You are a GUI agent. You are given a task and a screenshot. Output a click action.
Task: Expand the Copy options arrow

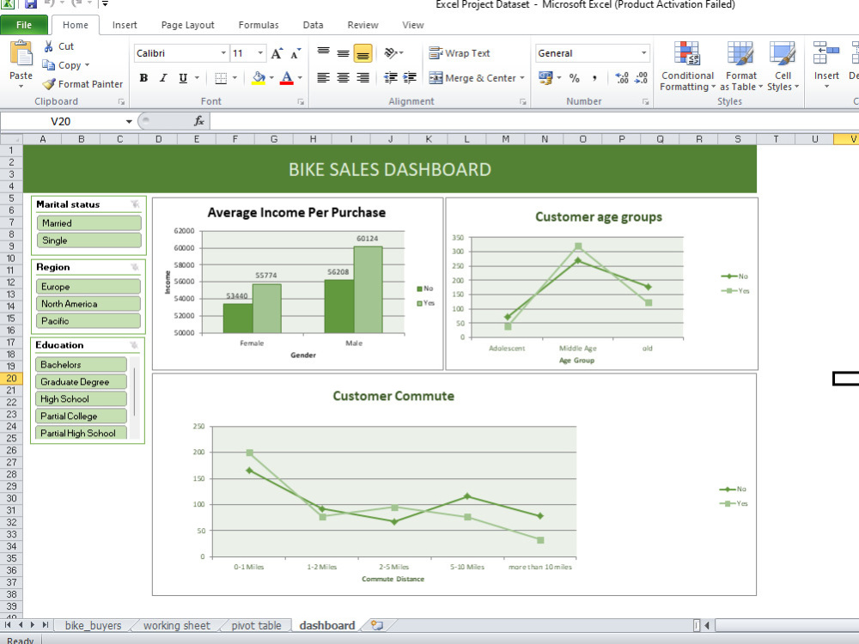[87, 65]
